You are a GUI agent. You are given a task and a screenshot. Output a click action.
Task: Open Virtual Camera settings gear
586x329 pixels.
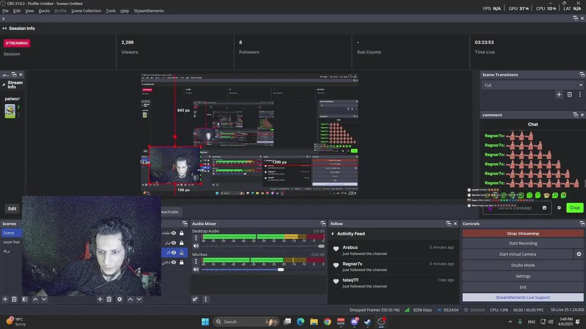579,254
